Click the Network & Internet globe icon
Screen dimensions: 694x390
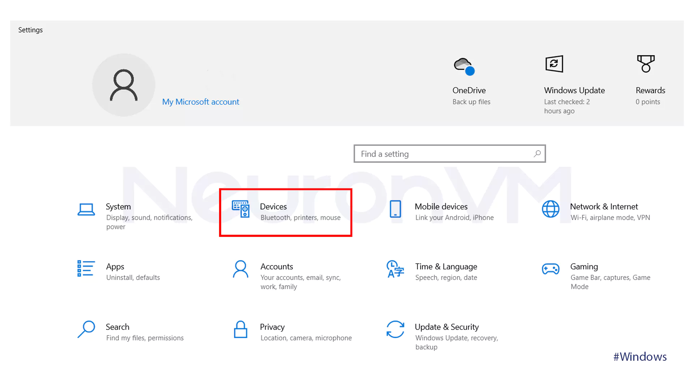pyautogui.click(x=551, y=209)
